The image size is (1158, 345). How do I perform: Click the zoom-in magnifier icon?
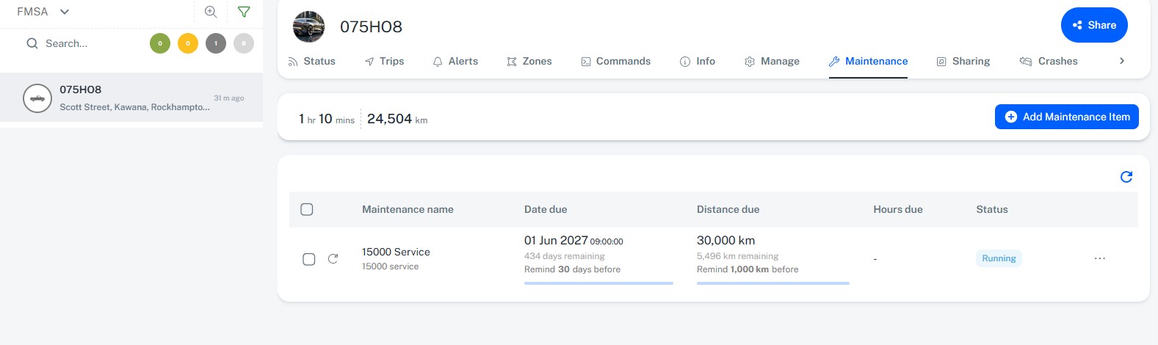[x=211, y=12]
